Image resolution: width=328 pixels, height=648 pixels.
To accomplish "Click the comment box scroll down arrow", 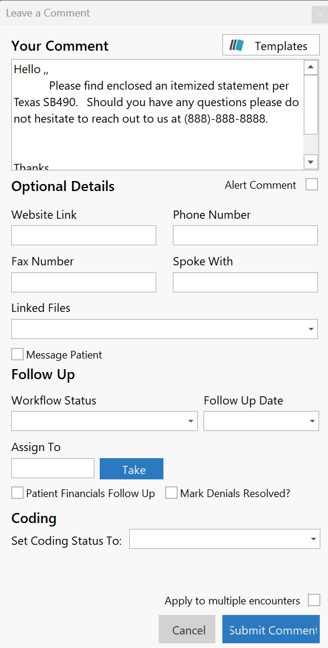I will [311, 162].
